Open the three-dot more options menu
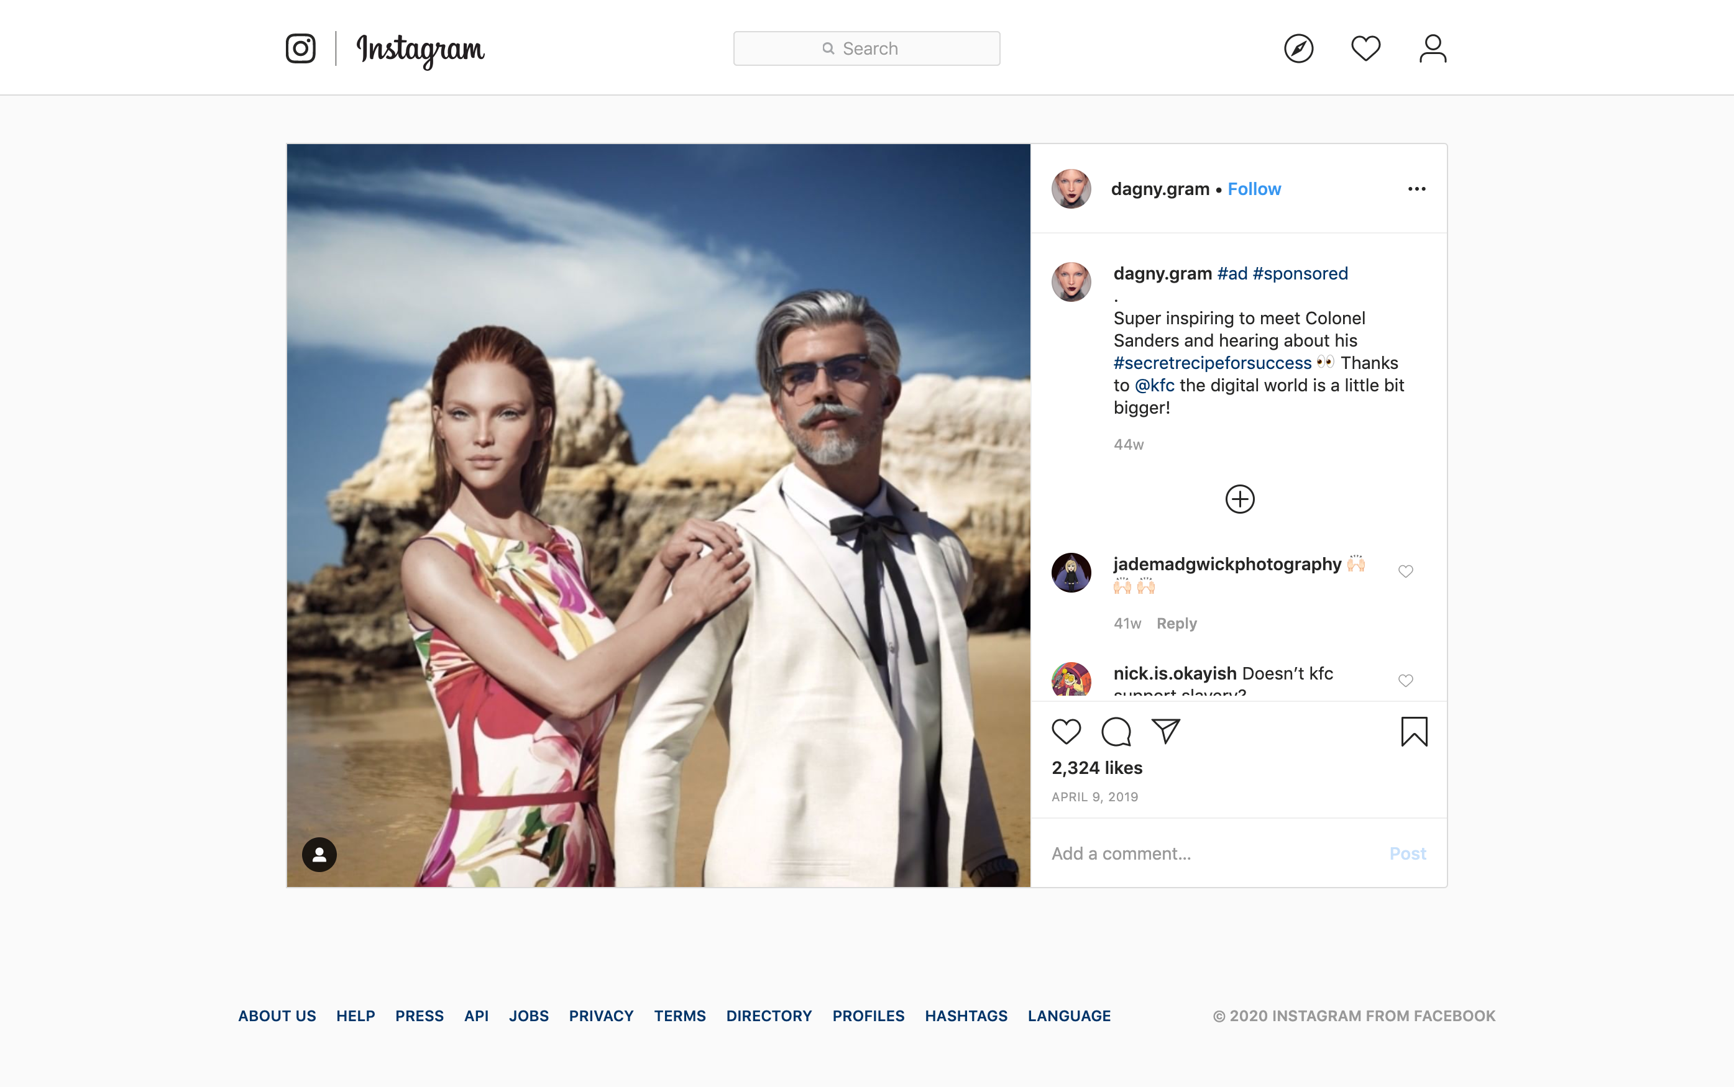 1417,189
